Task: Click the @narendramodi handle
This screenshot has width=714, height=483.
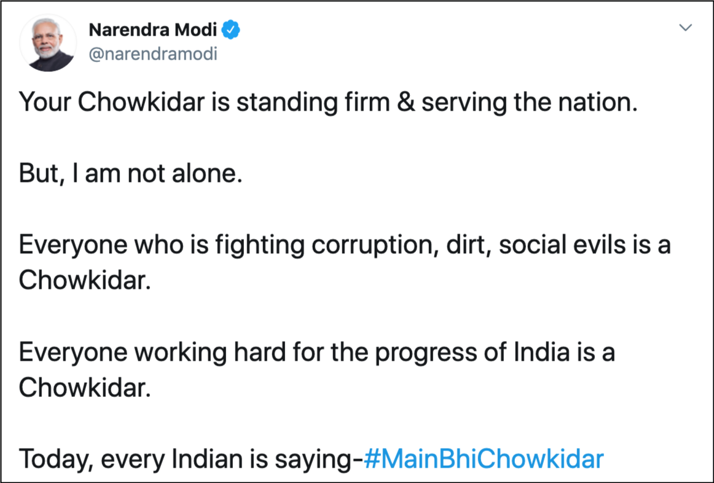Action: click(x=153, y=54)
